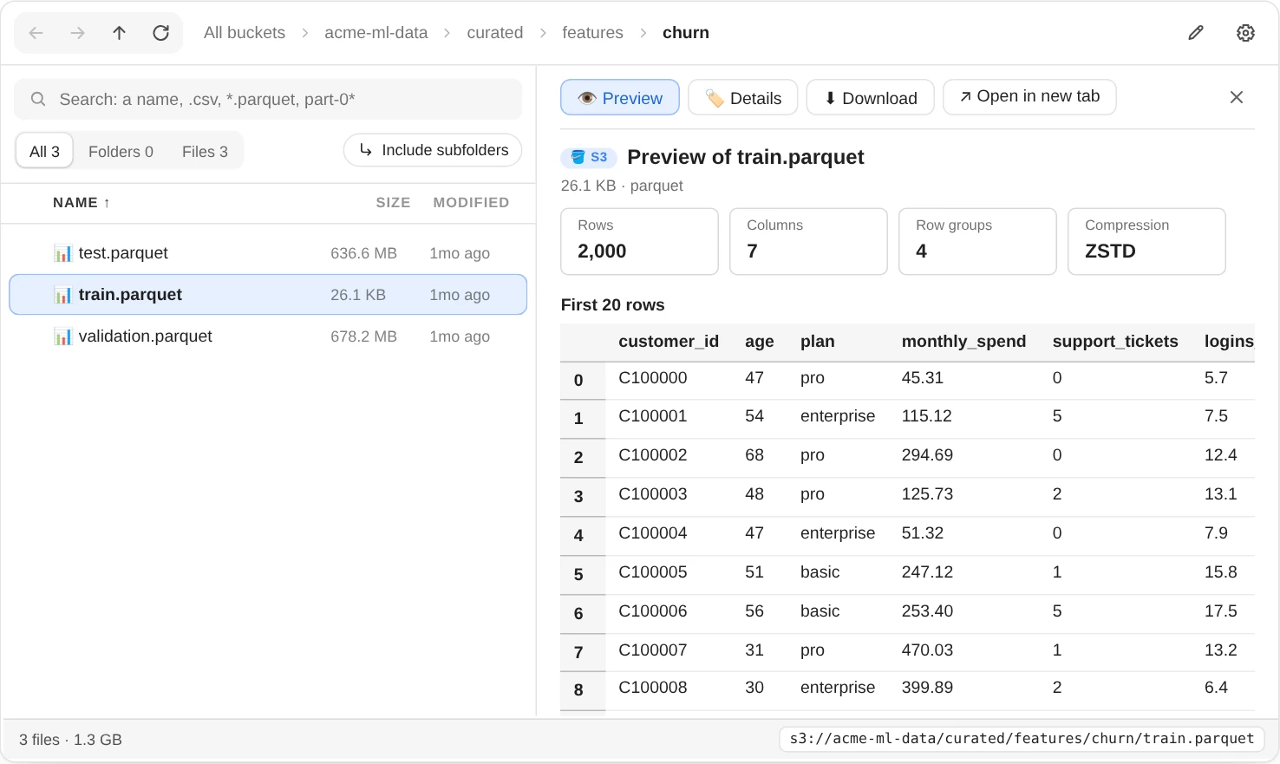Download train.parquet
Image resolution: width=1280 pixels, height=764 pixels.
[870, 98]
